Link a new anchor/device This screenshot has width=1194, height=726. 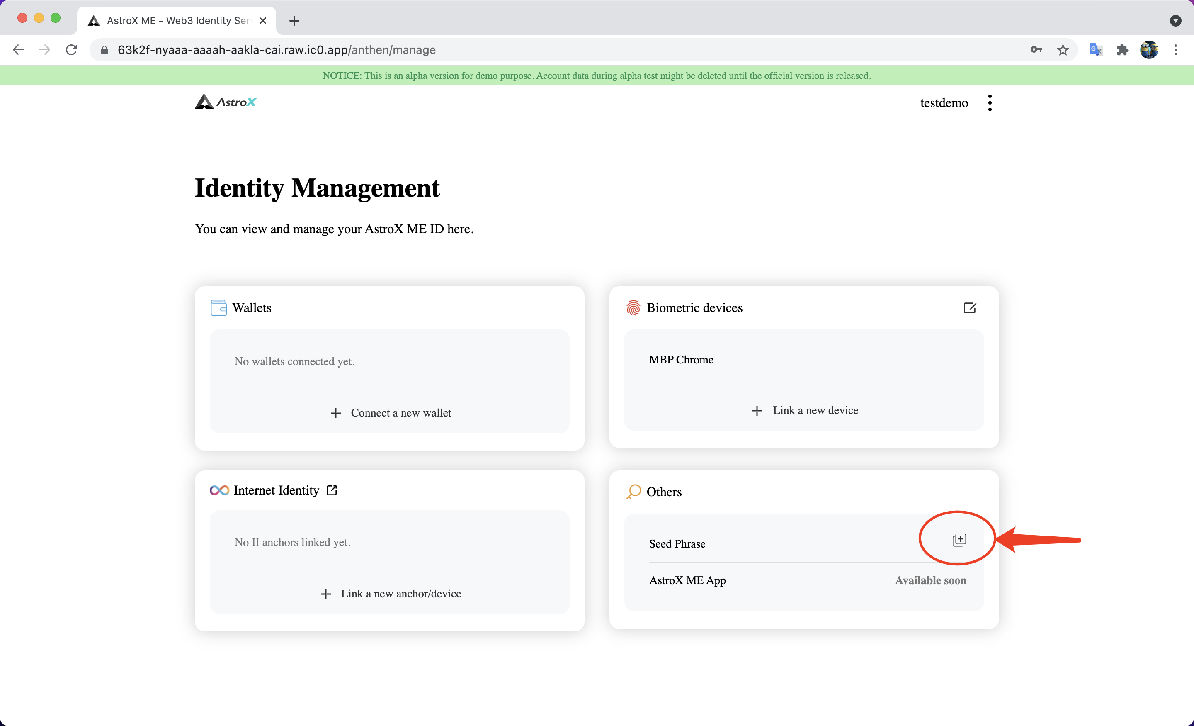391,594
